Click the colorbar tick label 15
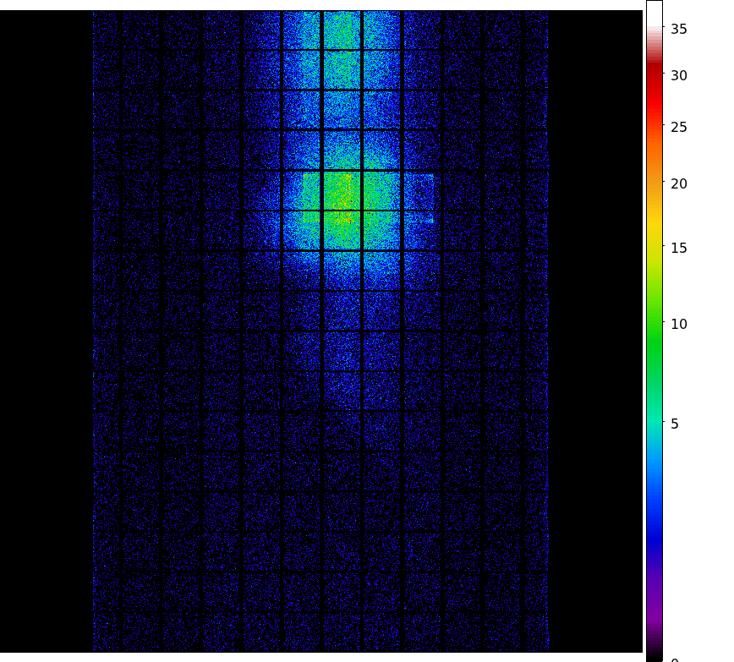The image size is (734, 662). [x=679, y=248]
